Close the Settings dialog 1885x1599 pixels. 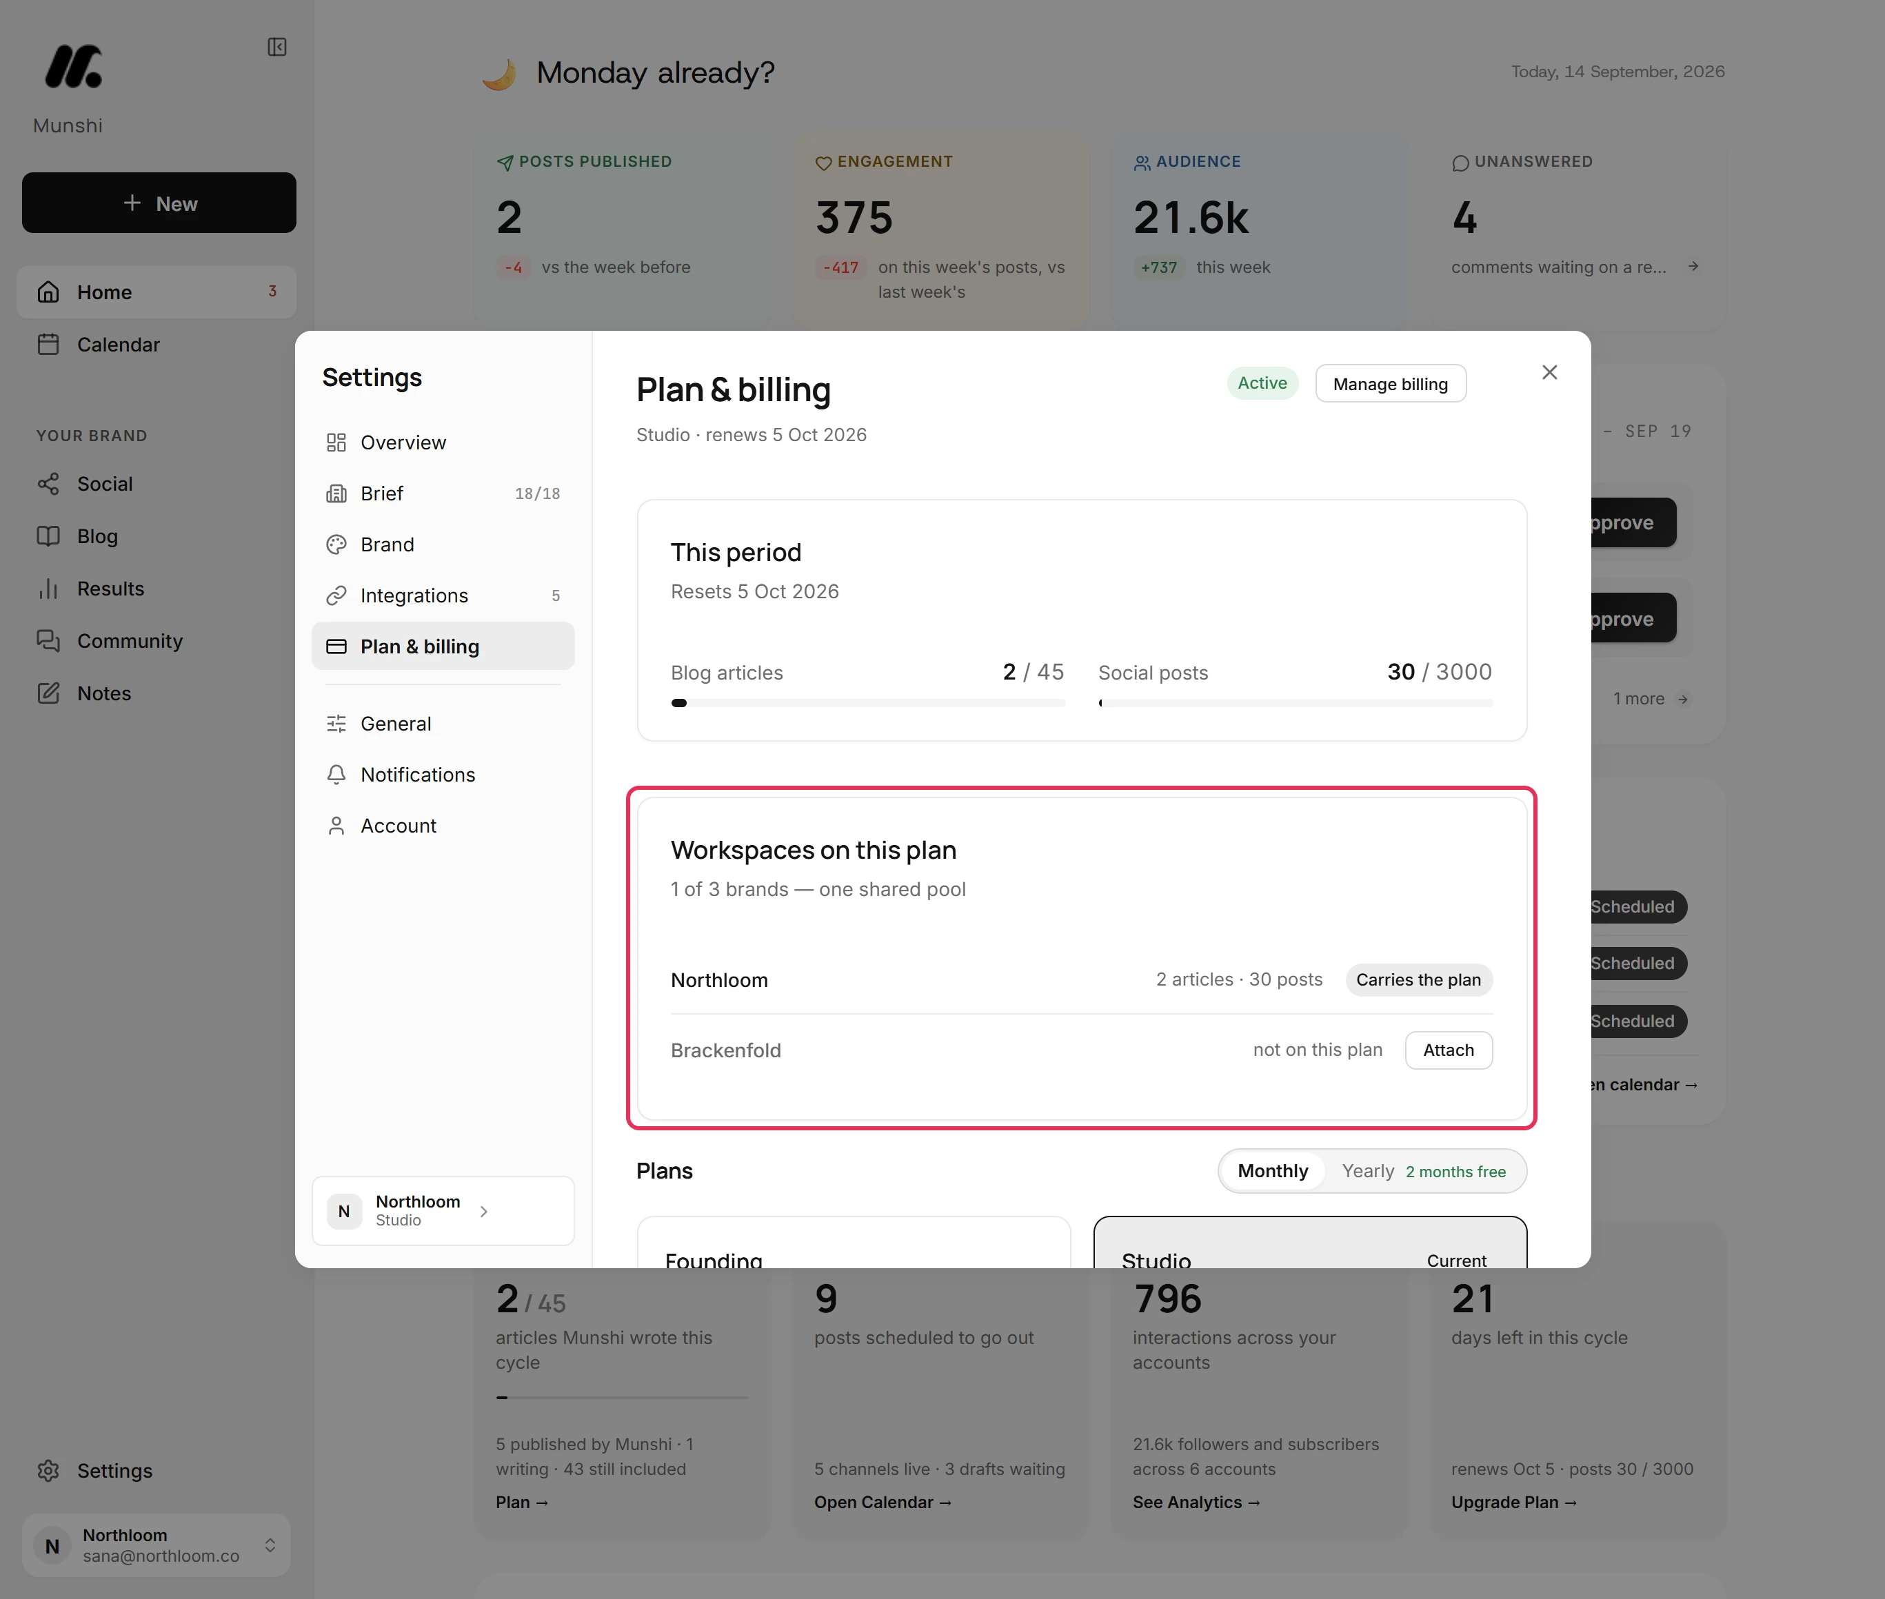1549,373
